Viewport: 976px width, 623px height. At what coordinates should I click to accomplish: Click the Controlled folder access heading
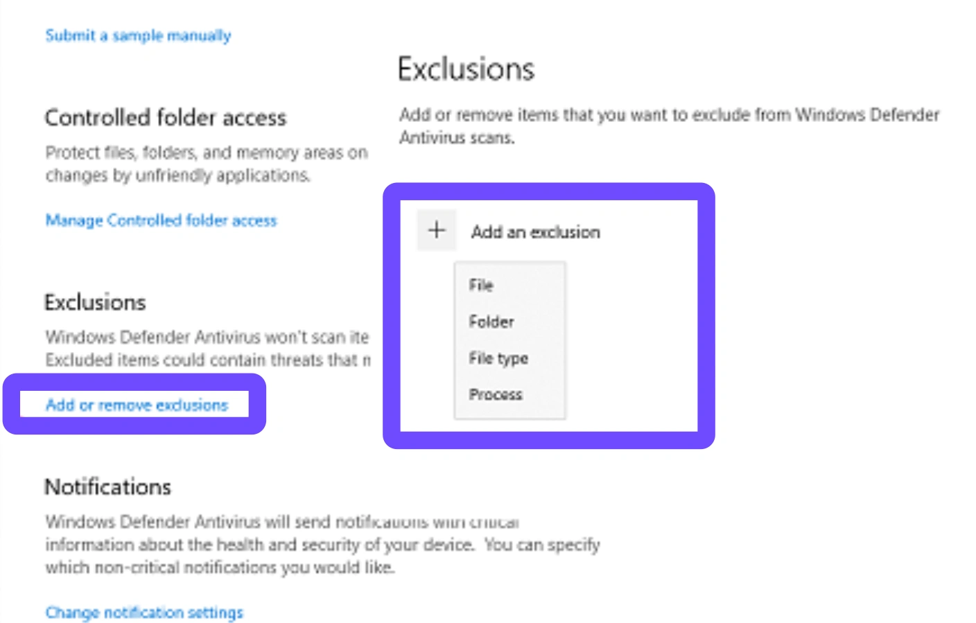click(165, 118)
